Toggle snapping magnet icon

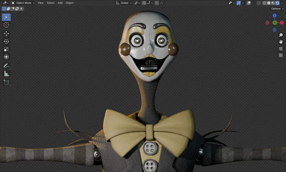coord(144,3)
